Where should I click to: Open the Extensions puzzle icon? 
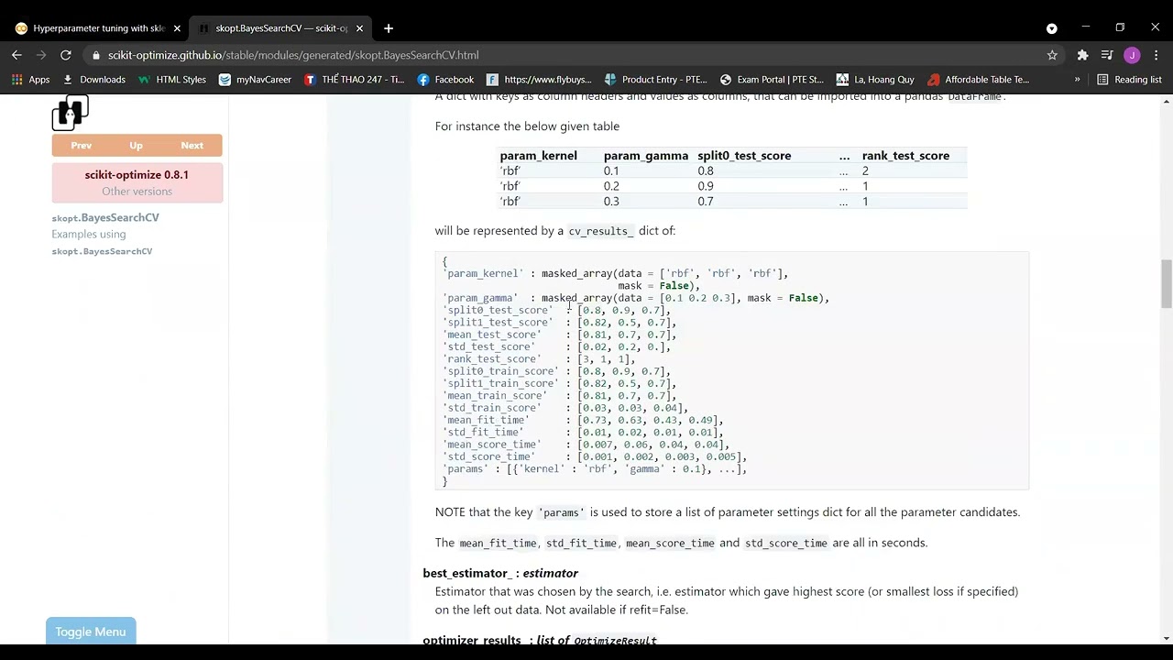pos(1082,55)
